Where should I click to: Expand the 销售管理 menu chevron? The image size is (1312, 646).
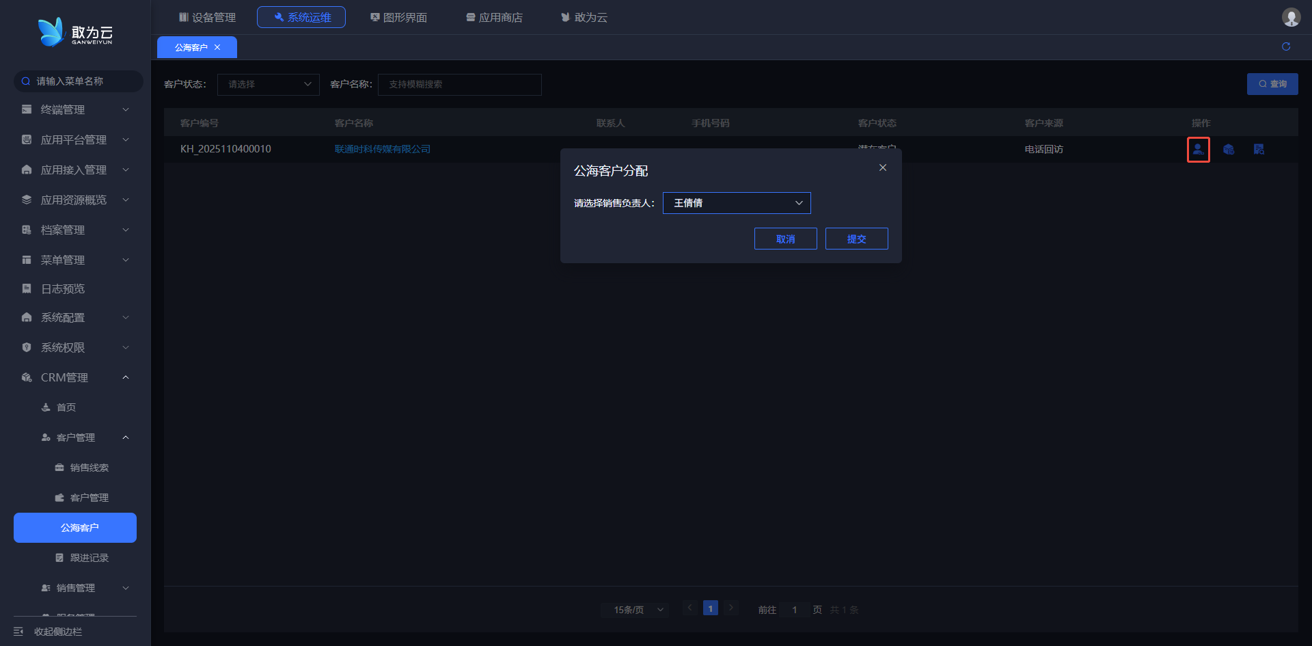(126, 588)
